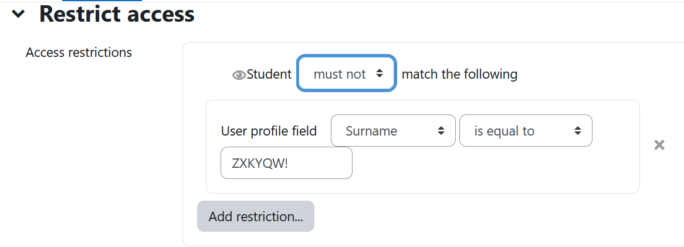Collapse the Restrict access section chevron
The height and width of the screenshot is (247, 684).
18,14
